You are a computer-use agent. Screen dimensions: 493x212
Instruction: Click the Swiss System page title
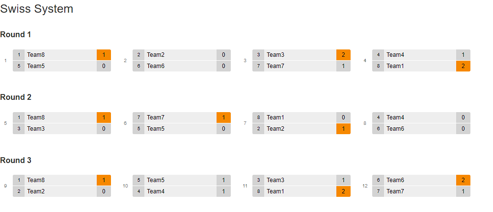pos(37,9)
